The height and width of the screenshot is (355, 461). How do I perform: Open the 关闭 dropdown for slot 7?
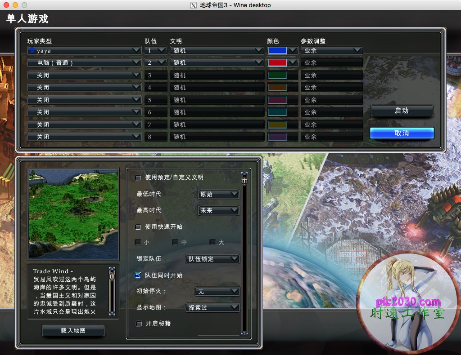[84, 124]
